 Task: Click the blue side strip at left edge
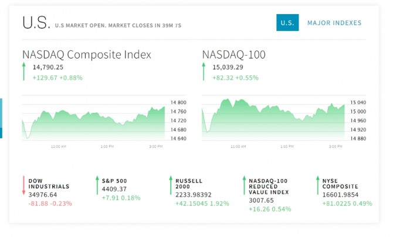[x=1, y=118]
